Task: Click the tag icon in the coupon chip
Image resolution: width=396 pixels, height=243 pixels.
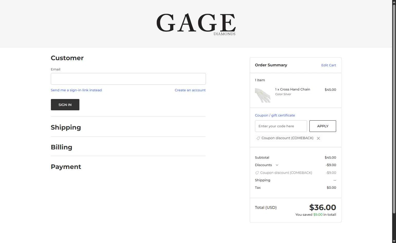Action: tap(258, 138)
